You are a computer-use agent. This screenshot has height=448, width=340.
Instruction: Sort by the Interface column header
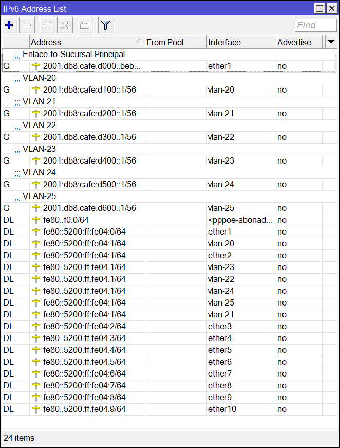240,42
